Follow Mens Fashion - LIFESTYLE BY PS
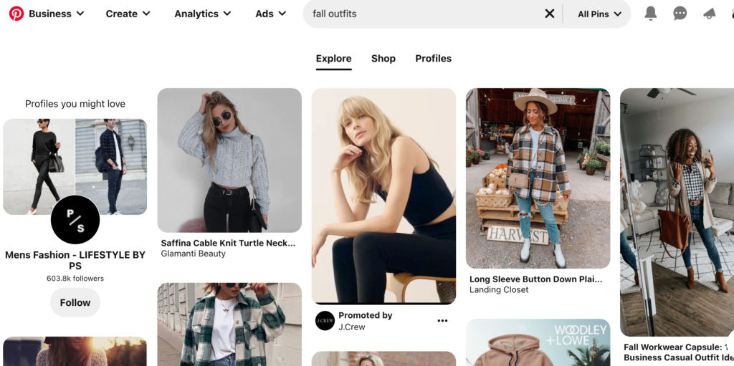This screenshot has width=734, height=366. [75, 302]
